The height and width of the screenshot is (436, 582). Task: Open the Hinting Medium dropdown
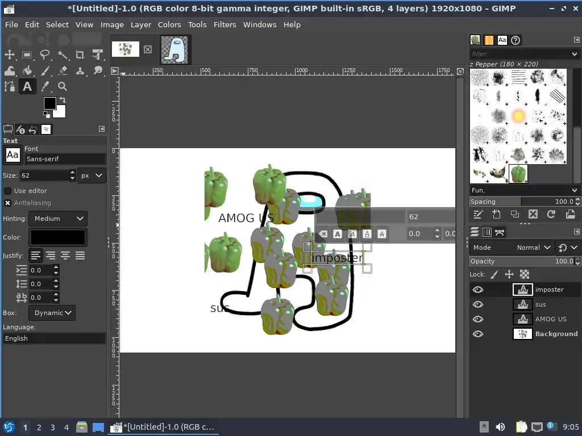tap(59, 219)
